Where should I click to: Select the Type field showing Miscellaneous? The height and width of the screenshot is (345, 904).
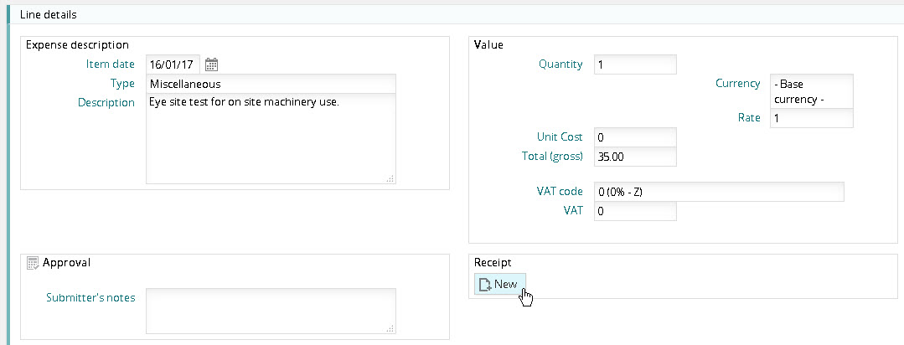270,84
